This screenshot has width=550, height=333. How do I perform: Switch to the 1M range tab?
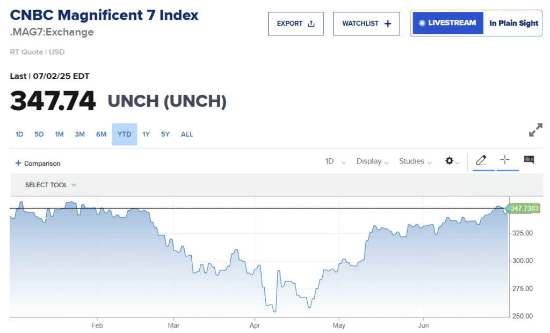tap(59, 134)
